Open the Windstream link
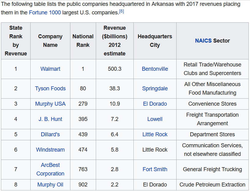 (x=50, y=150)
